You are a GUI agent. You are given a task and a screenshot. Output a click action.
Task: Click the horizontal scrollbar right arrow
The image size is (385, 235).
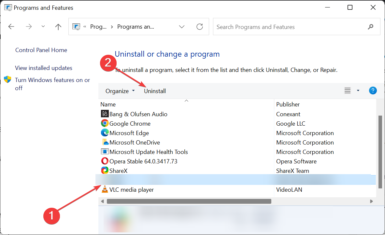click(x=371, y=201)
